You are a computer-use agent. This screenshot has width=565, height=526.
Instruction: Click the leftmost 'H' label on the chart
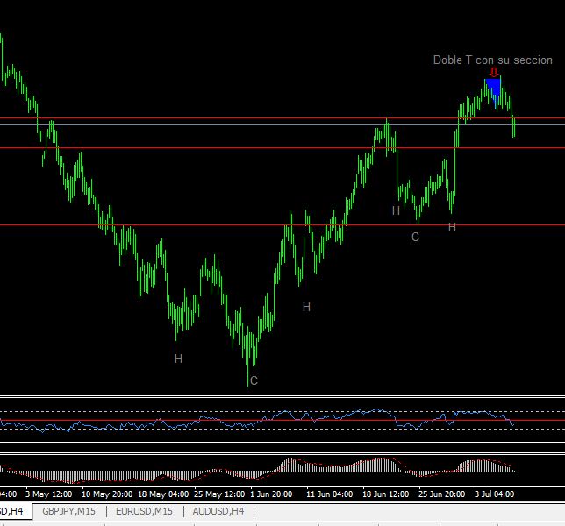pos(178,359)
